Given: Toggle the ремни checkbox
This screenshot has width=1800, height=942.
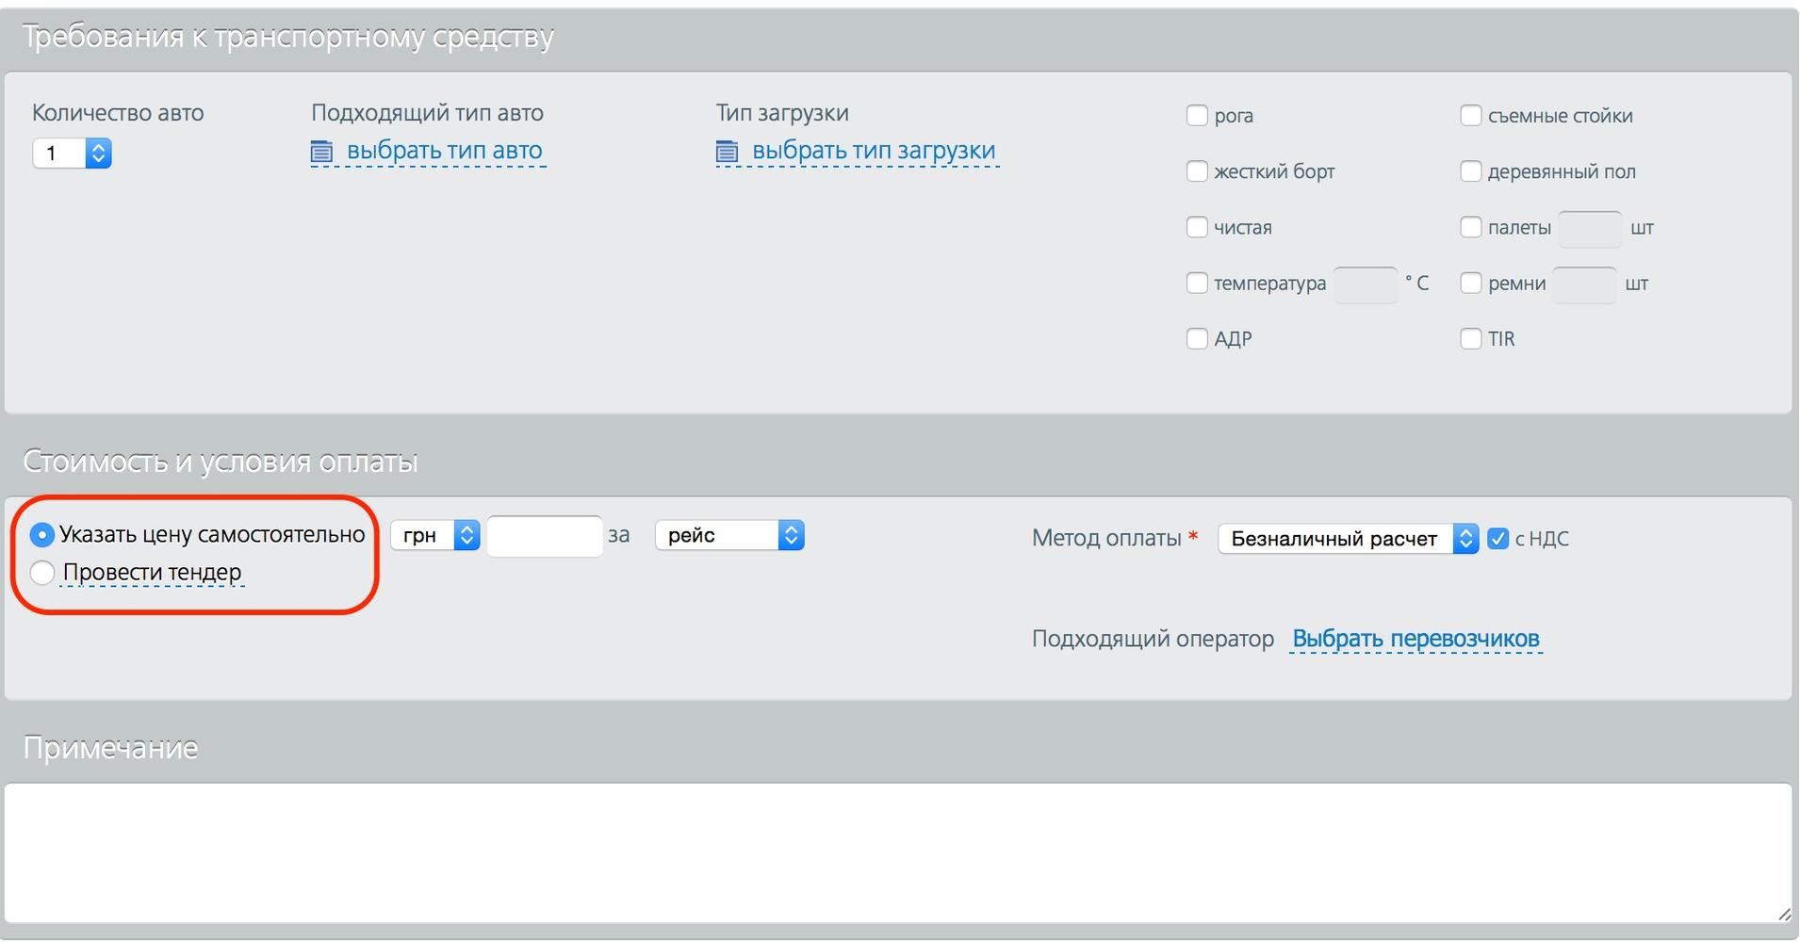Looking at the screenshot, I should point(1471,283).
